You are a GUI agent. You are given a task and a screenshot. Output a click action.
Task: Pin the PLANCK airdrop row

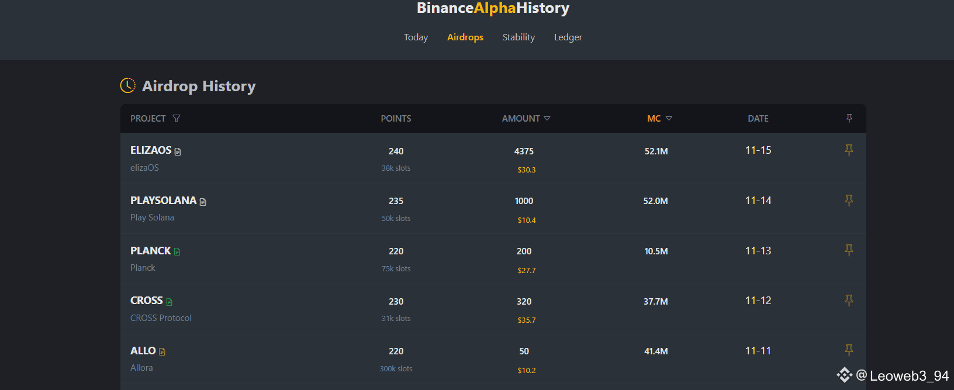coord(849,250)
